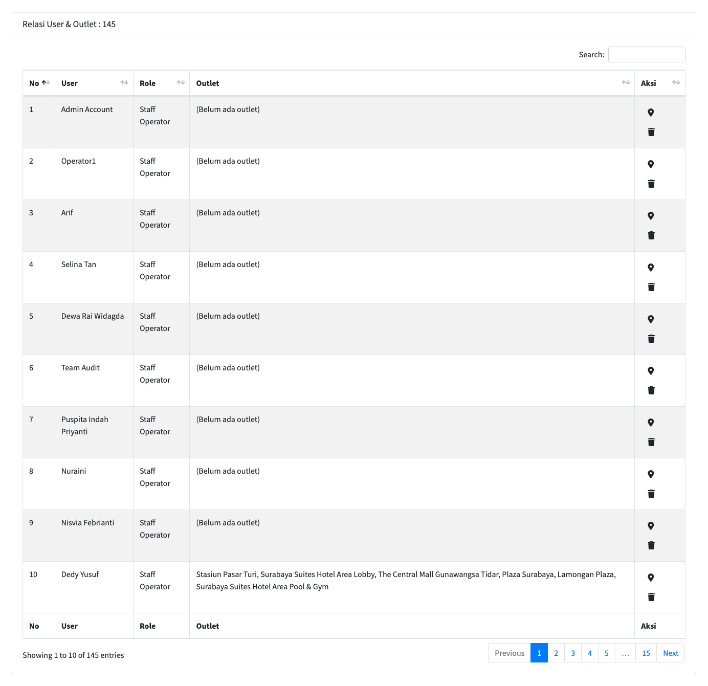The image size is (708, 686).
Task: Sort table by Role column header
Action: click(x=161, y=83)
